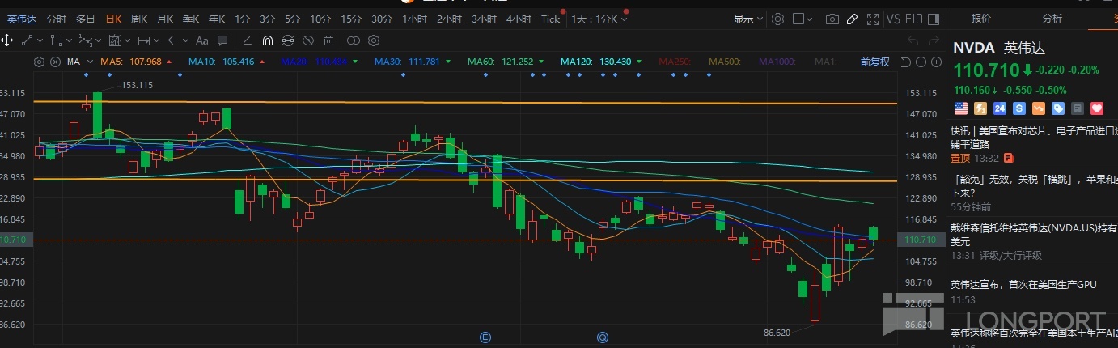Switch to 多日 multi-day tab
This screenshot has width=1118, height=348.
click(85, 19)
